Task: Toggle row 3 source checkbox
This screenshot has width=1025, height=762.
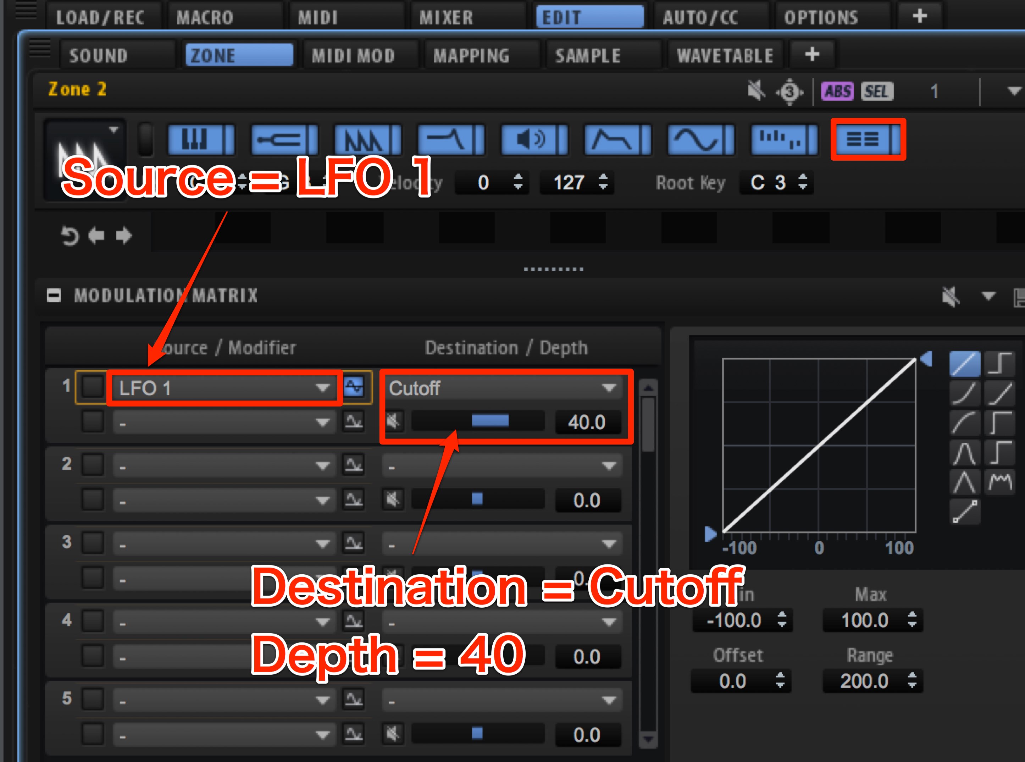Action: (93, 543)
